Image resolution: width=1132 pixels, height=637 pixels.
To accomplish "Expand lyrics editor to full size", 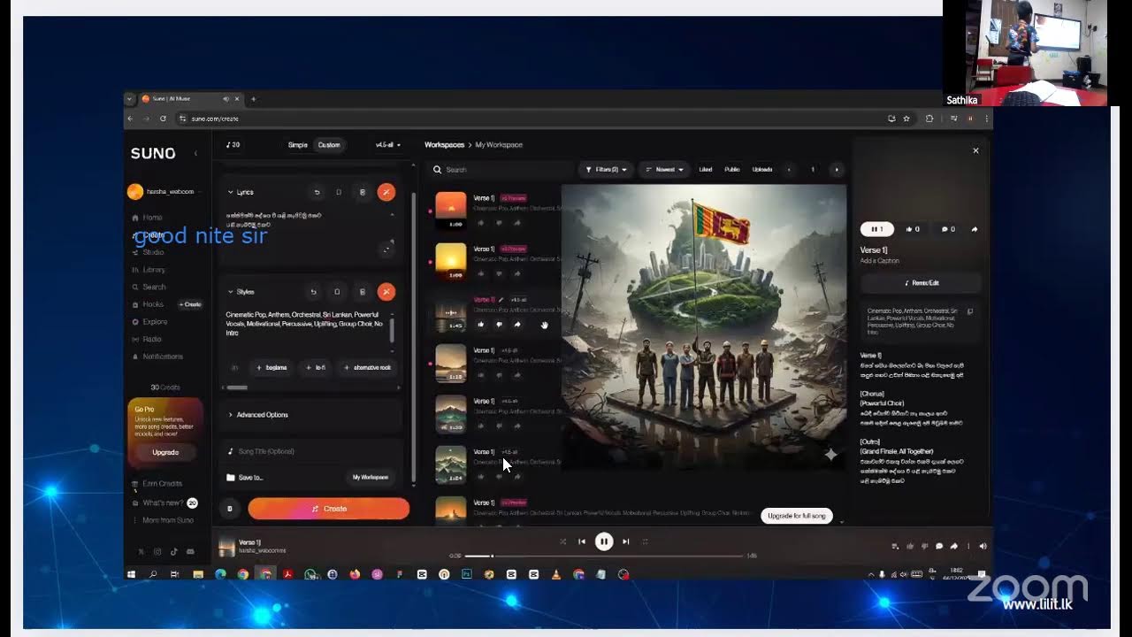I will point(386,250).
